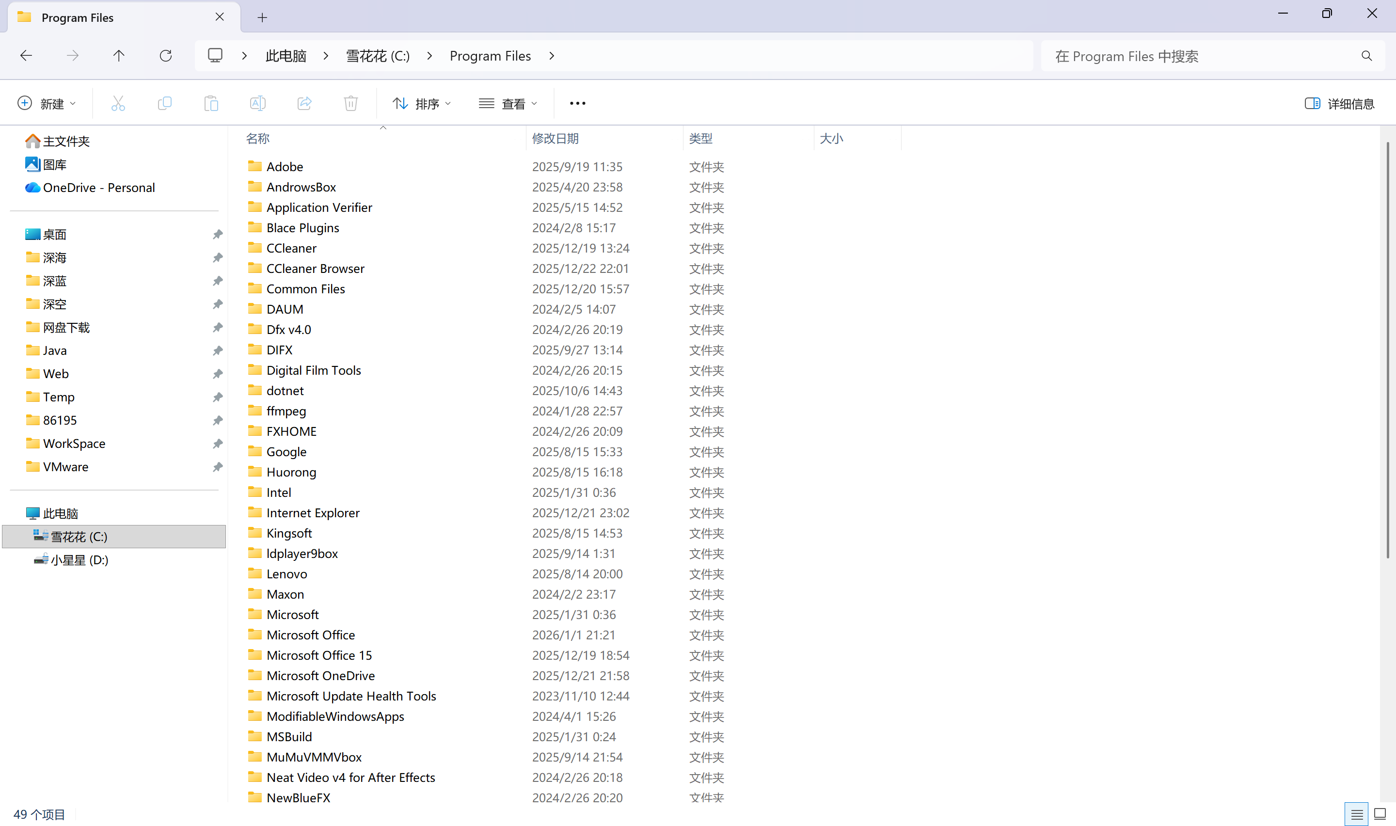Click the Paste clipboard icon
Screen dimensions: 1396x826
point(211,104)
